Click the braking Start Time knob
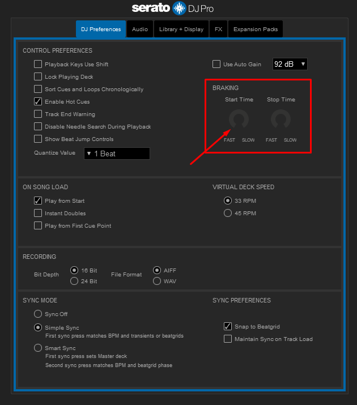This screenshot has width=357, height=405. (x=239, y=119)
